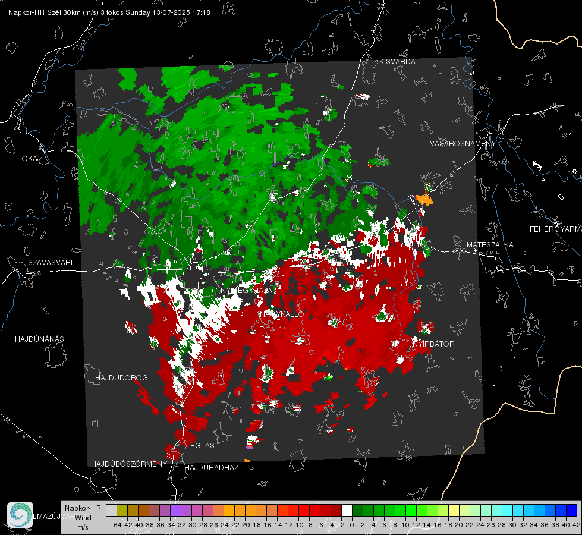Viewport: 582px width, 535px height.
Task: Click road number 36 near Tiszavasvári
Action: pyautogui.click(x=37, y=273)
